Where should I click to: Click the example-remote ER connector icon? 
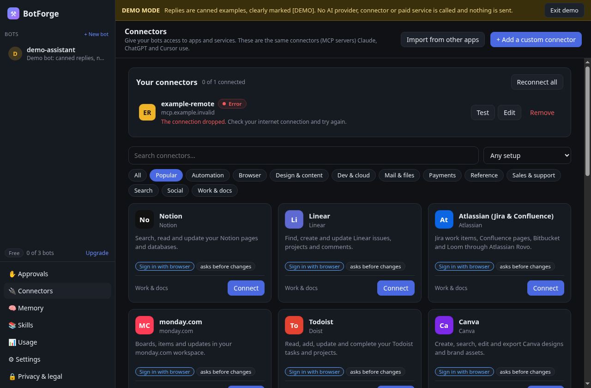coord(147,113)
